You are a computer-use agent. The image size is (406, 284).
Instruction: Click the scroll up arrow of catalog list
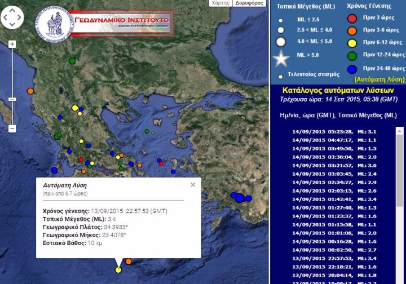(x=400, y=131)
